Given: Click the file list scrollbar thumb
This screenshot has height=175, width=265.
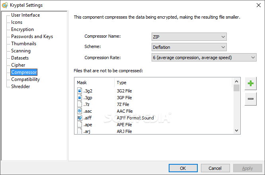Looking at the screenshot, I should click(x=236, y=88).
